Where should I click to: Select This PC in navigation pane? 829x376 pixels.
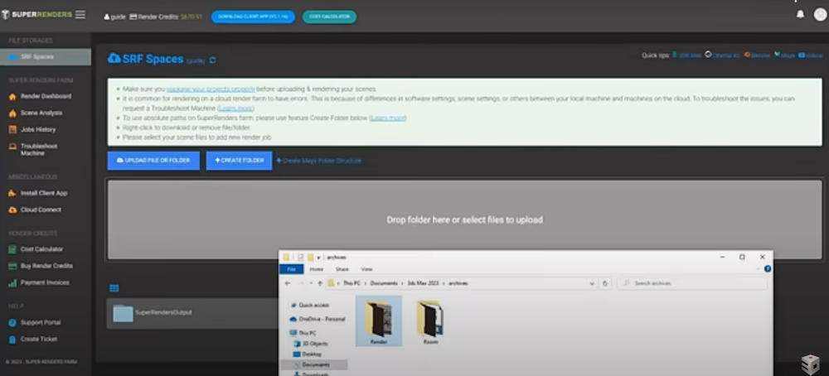click(303, 333)
